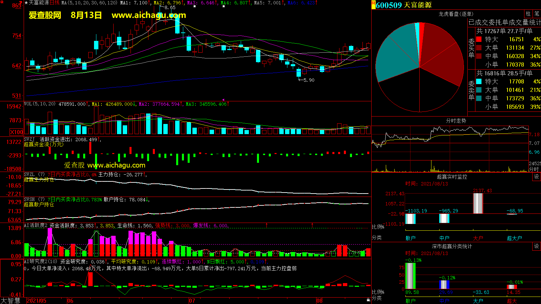Click the first white asterisk marker under MA3
Image resolution: width=541 pixels, height=304 pixels.
pos(195,6)
